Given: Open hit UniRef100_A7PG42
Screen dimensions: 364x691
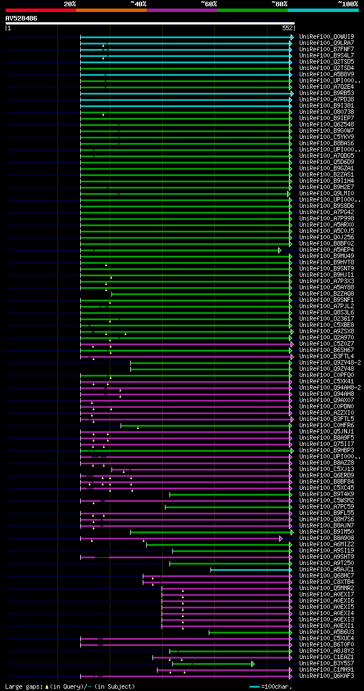Looking at the screenshot, I should tap(327, 212).
